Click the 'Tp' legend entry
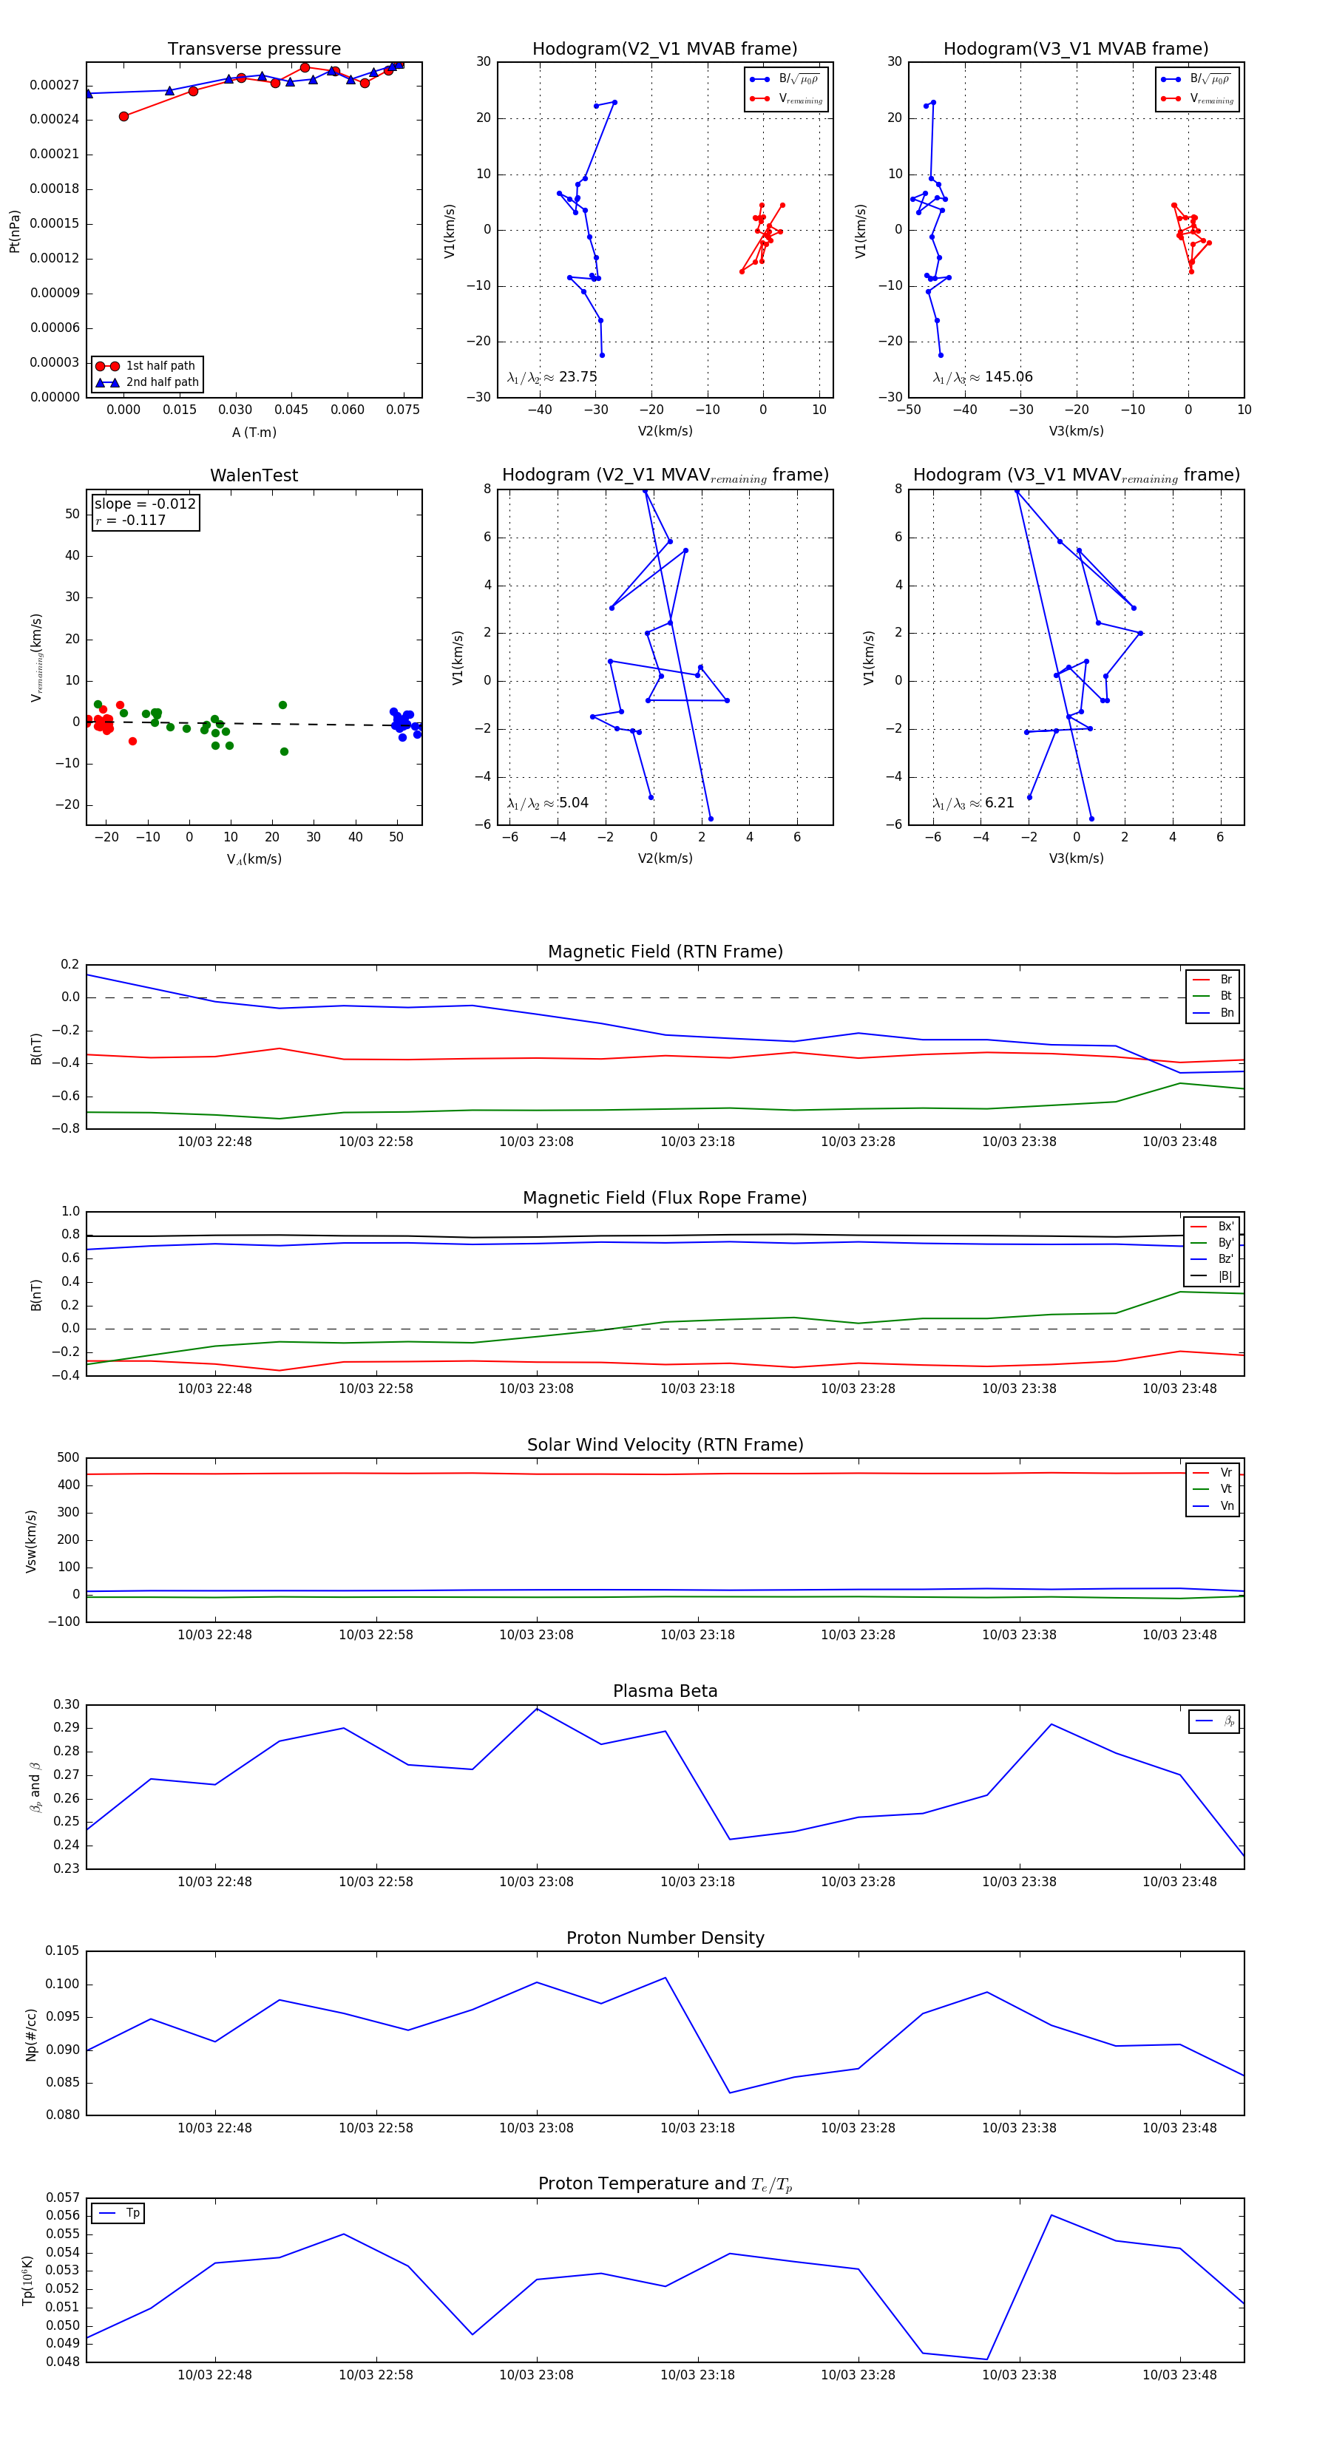The height and width of the screenshot is (2440, 1331). coord(118,2214)
